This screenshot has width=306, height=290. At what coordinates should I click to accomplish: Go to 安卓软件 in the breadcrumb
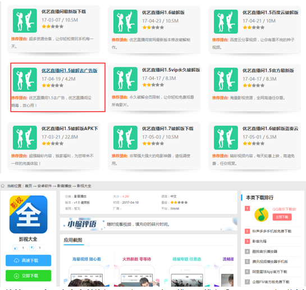(x=44, y=186)
